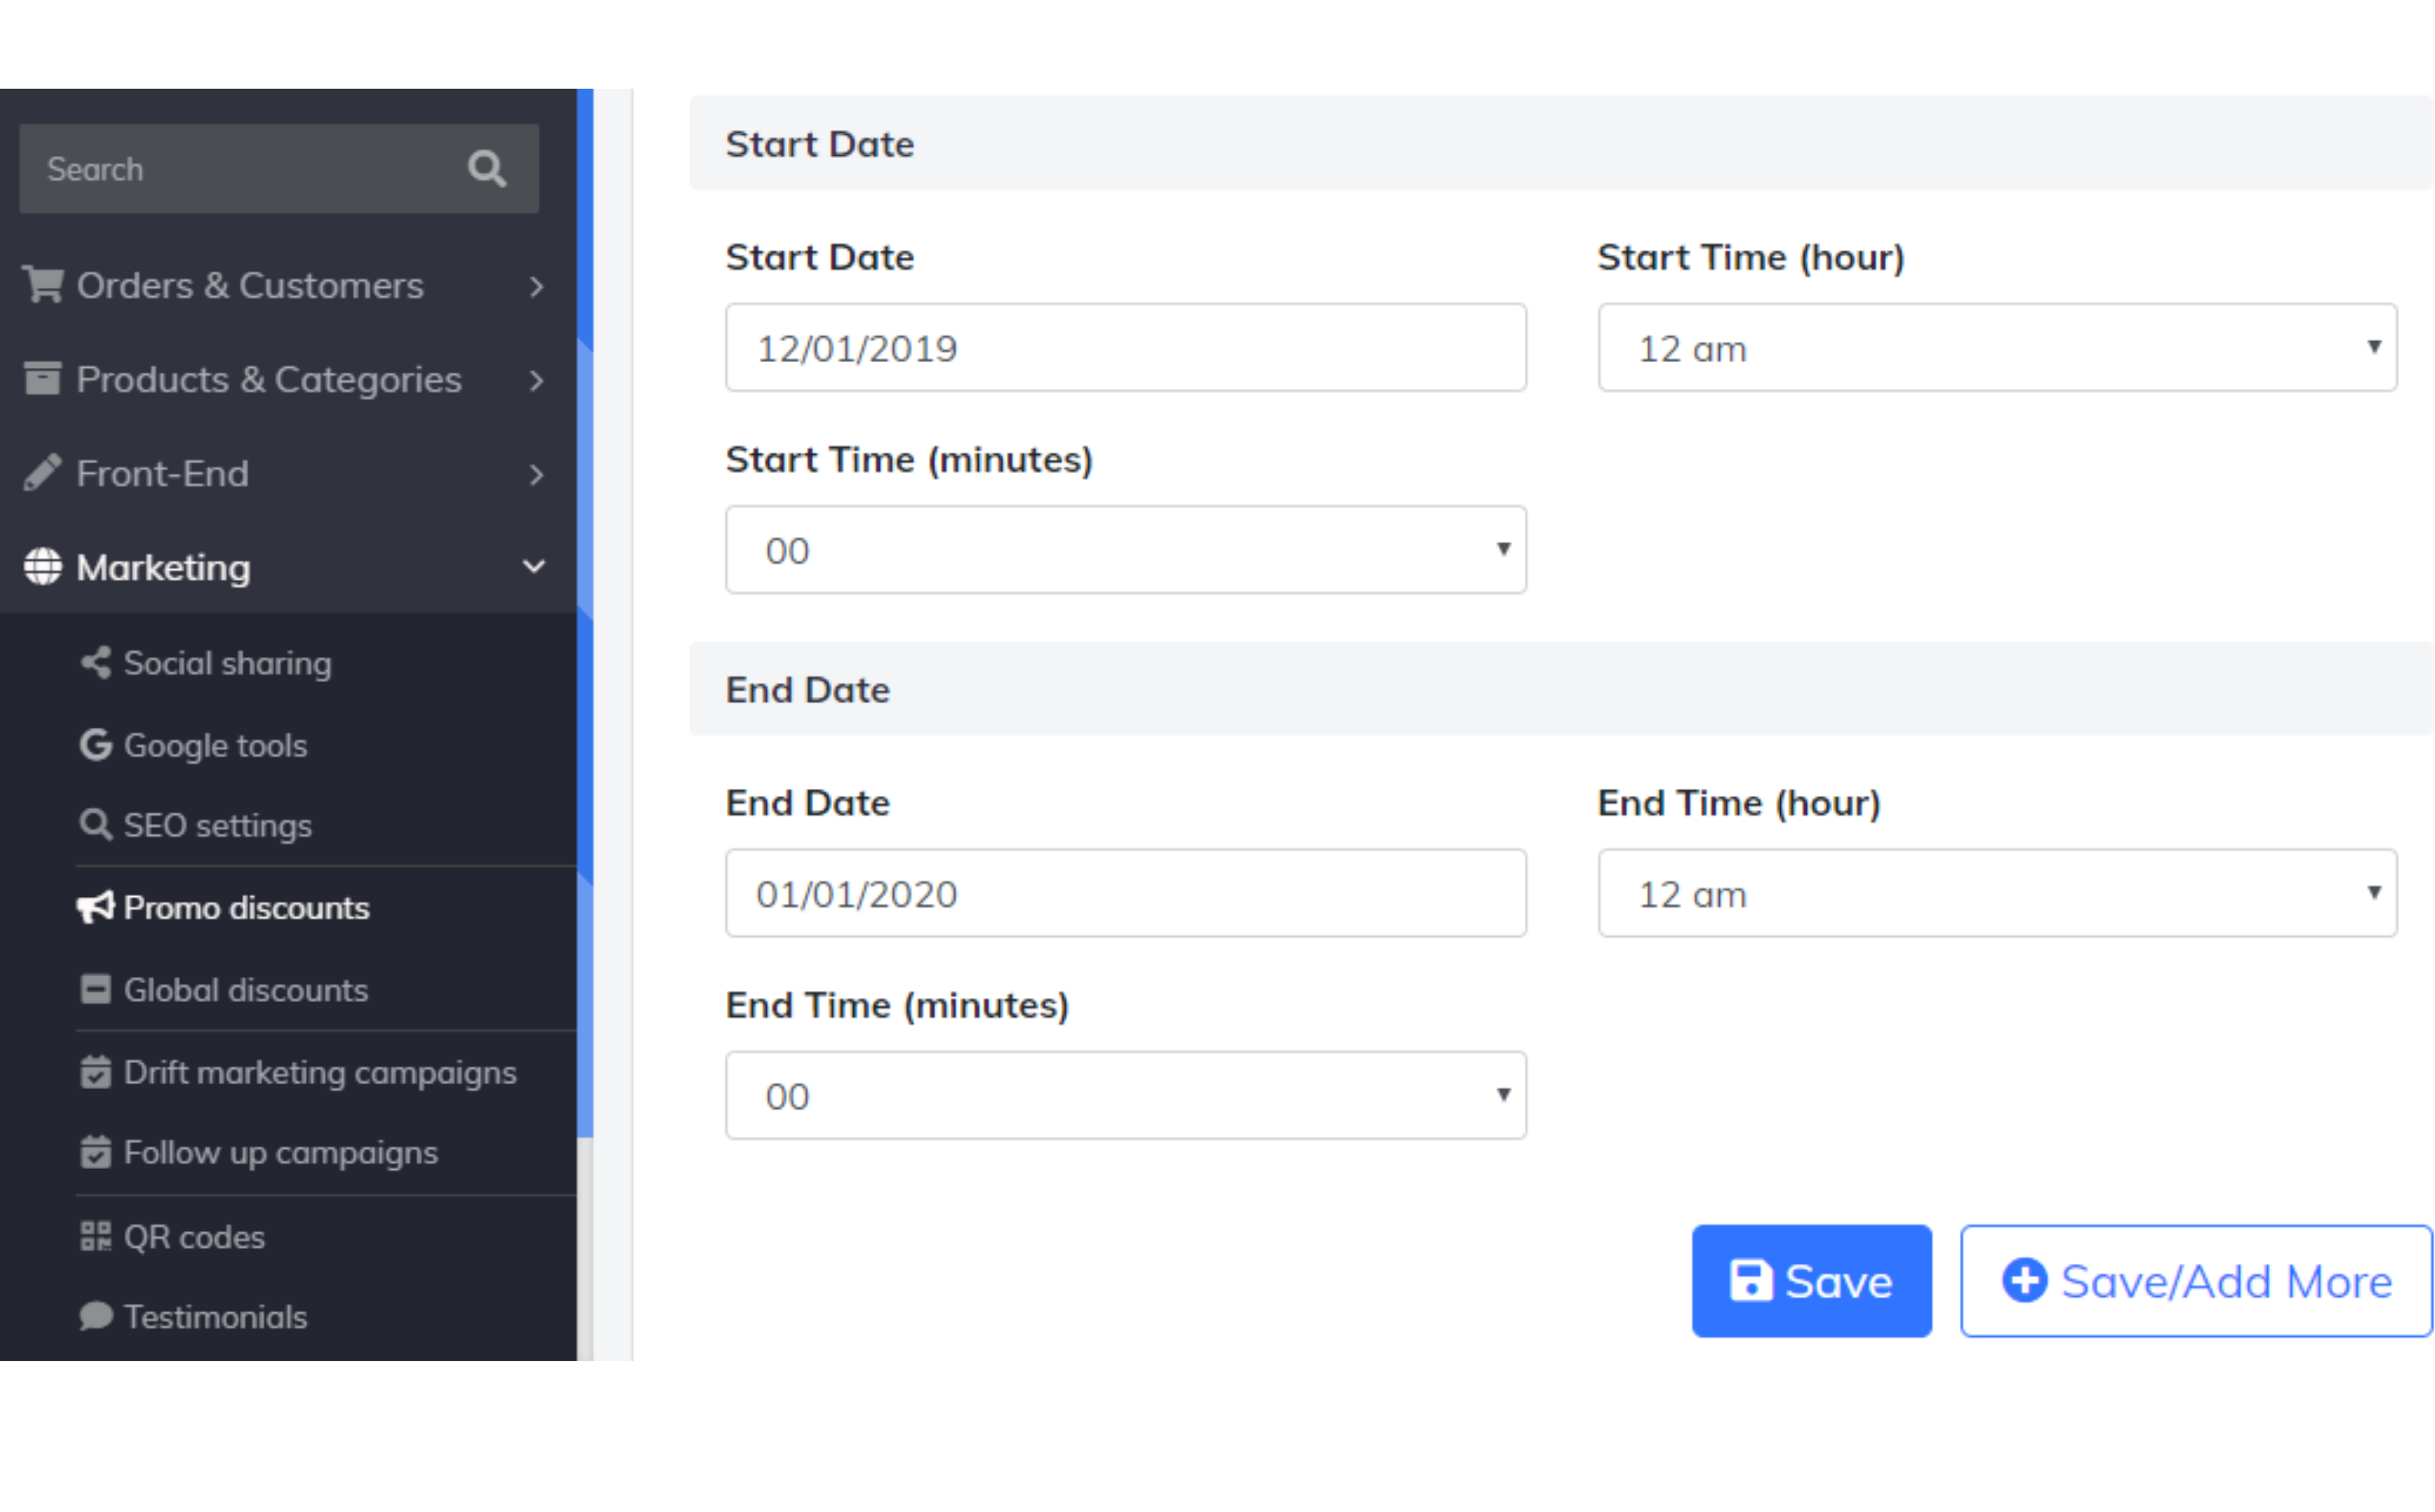
Task: Go to Drift marketing campaigns
Action: [x=319, y=1072]
